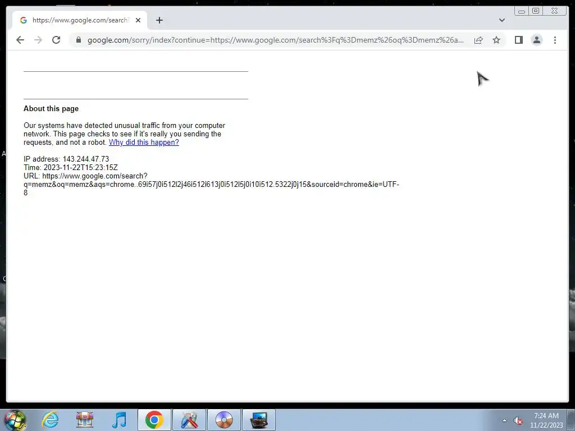Minimize the Chrome window
Screen dimensions: 575x431
click(522, 11)
